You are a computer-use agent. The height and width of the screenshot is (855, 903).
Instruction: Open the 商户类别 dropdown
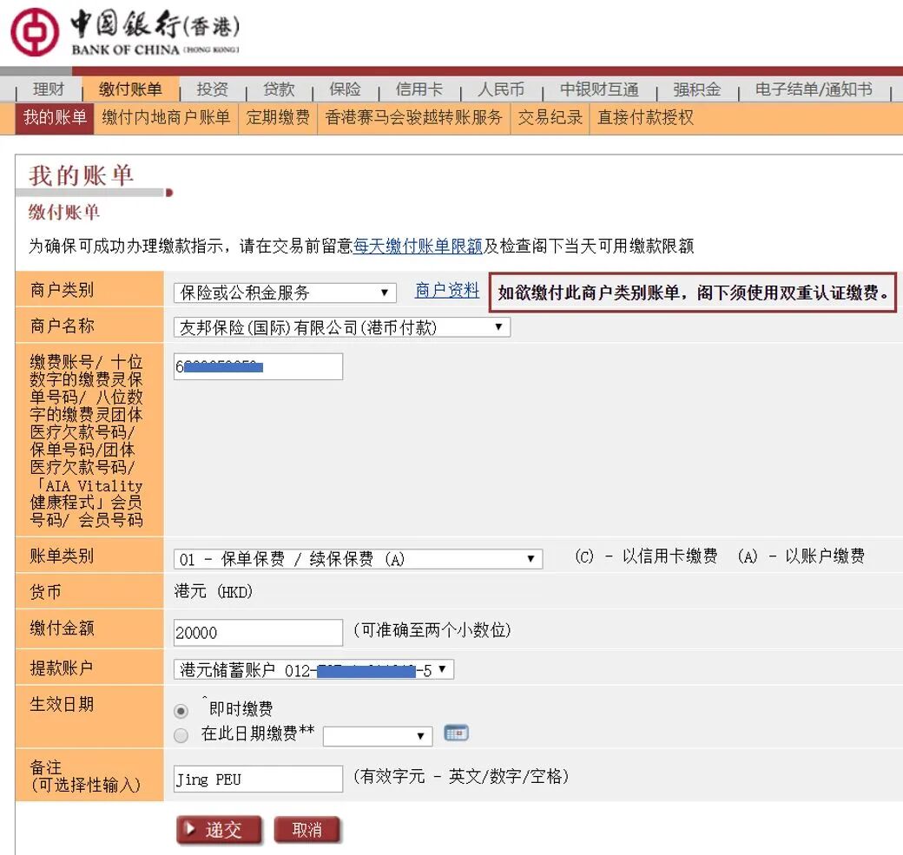click(x=285, y=293)
